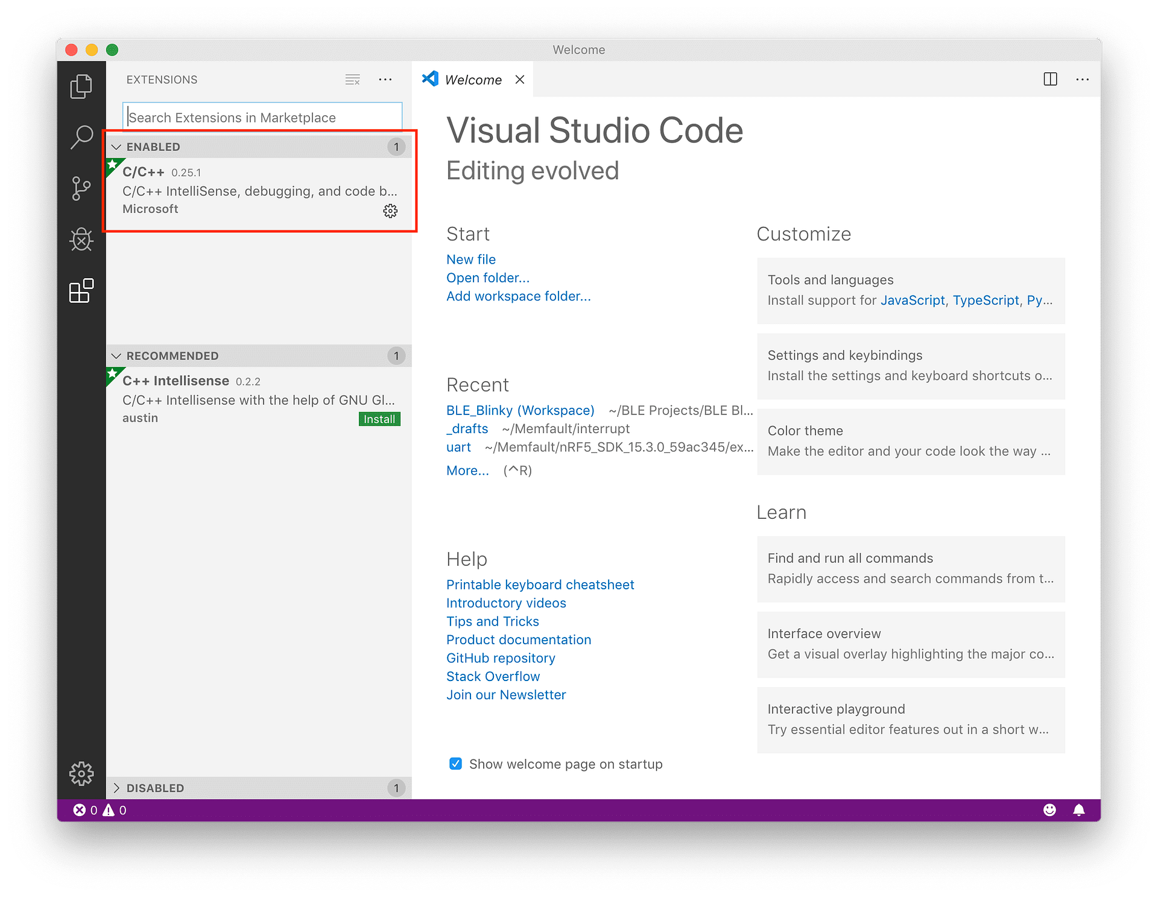Switch to the Welcome tab
Viewport: 1158px width, 897px height.
click(473, 80)
